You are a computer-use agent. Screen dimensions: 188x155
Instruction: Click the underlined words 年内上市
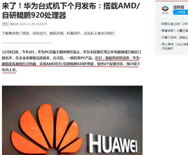[x=9, y=70]
